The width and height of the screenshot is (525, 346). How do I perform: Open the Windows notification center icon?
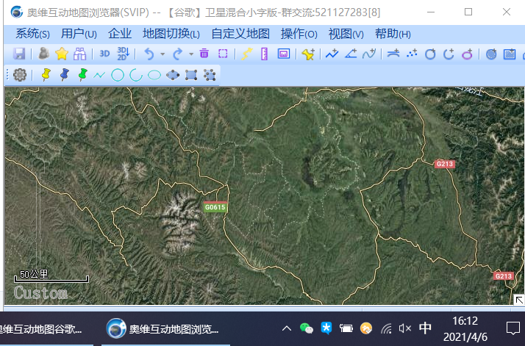(513, 328)
